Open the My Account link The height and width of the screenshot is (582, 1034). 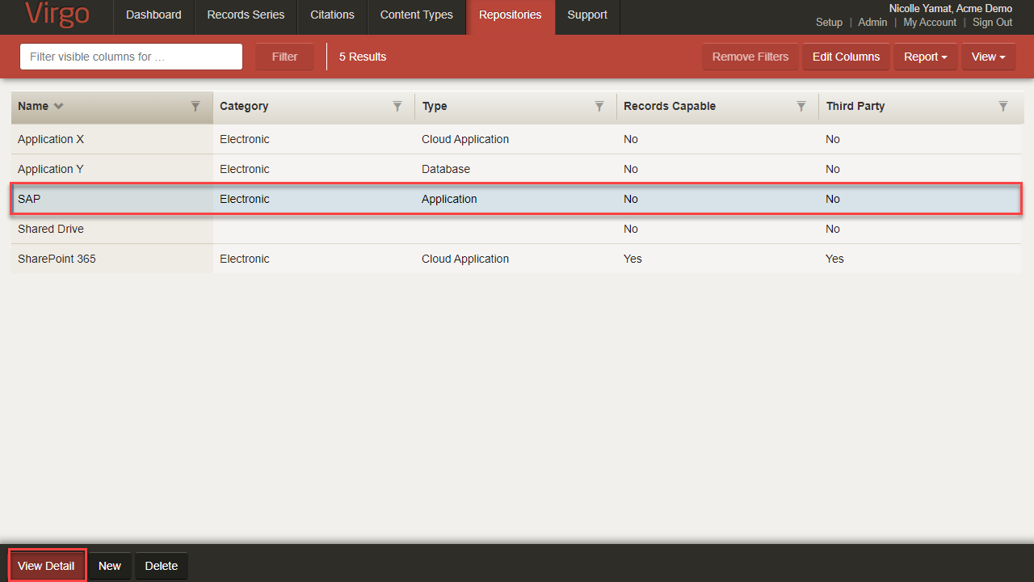coord(930,23)
